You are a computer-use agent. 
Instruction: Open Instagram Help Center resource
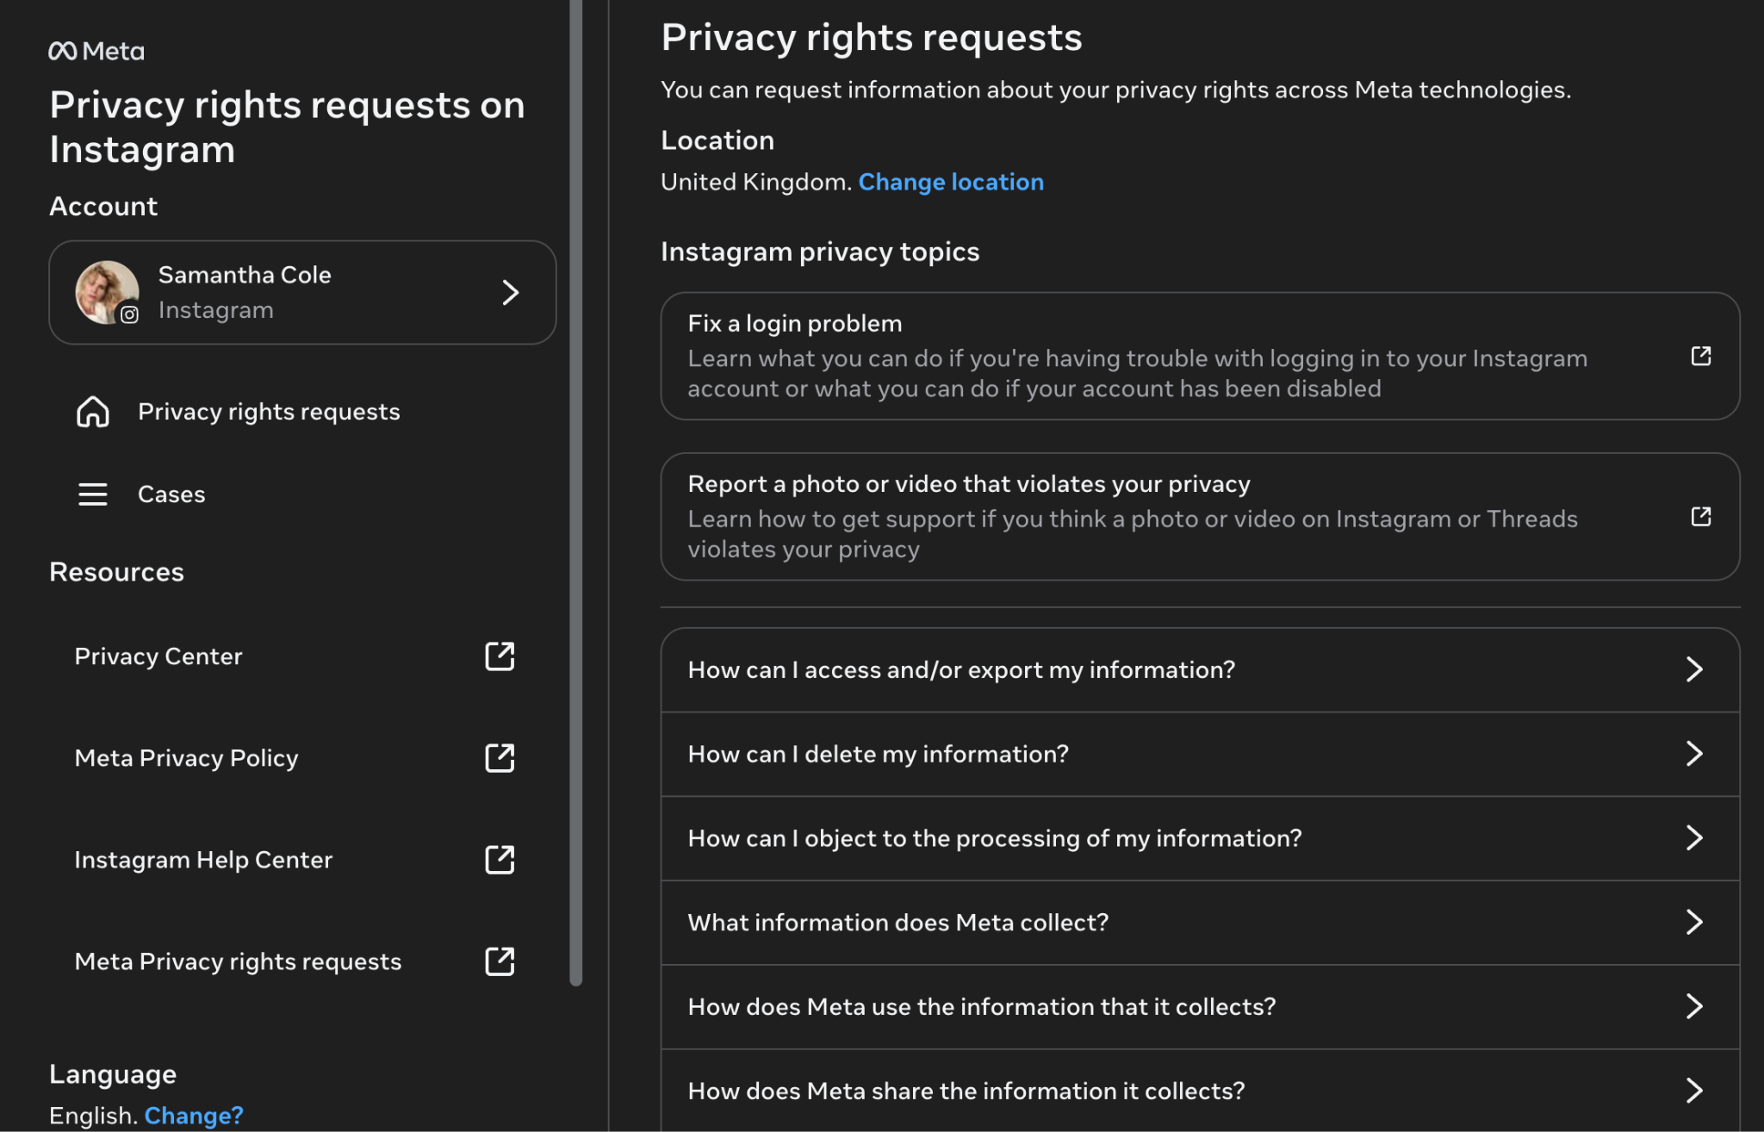pyautogui.click(x=295, y=860)
